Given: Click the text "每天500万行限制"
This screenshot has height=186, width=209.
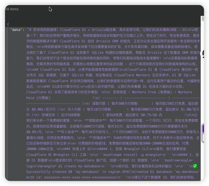Looking at the screenshot, I should [x=124, y=104].
